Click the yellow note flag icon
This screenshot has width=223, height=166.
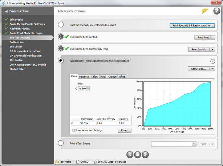coord(206,11)
